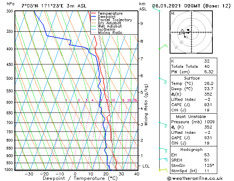Click the 'Surface' section heading

[192, 78]
